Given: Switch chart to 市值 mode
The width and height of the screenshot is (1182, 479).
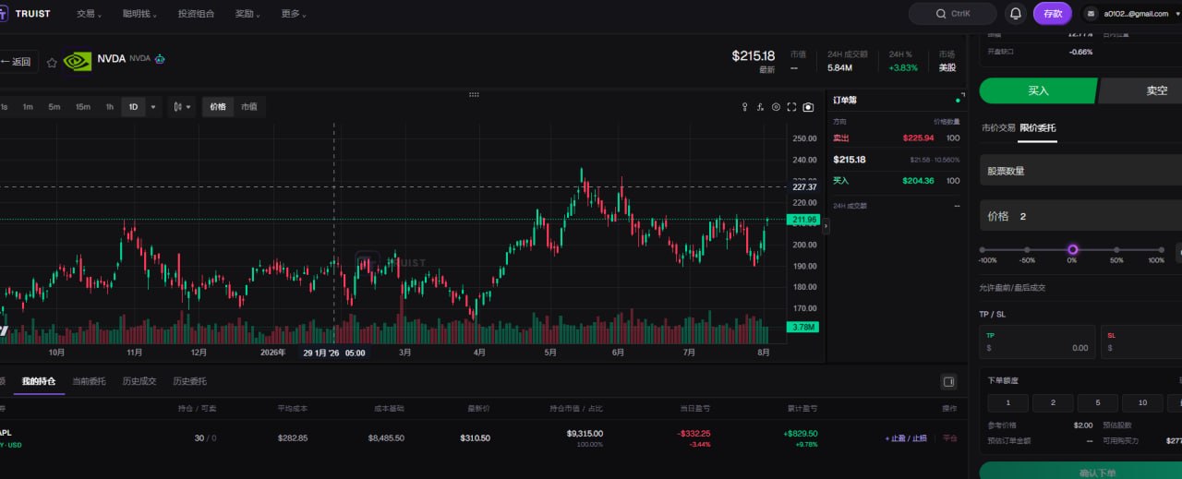Looking at the screenshot, I should click(249, 107).
